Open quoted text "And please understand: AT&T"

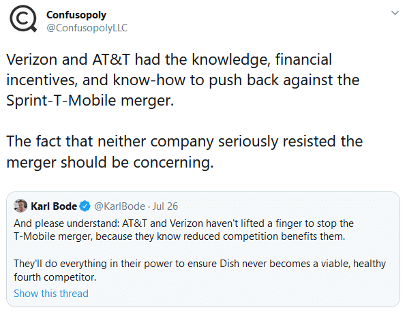(184, 223)
